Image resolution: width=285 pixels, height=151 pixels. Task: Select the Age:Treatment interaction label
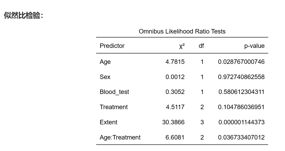click(120, 137)
